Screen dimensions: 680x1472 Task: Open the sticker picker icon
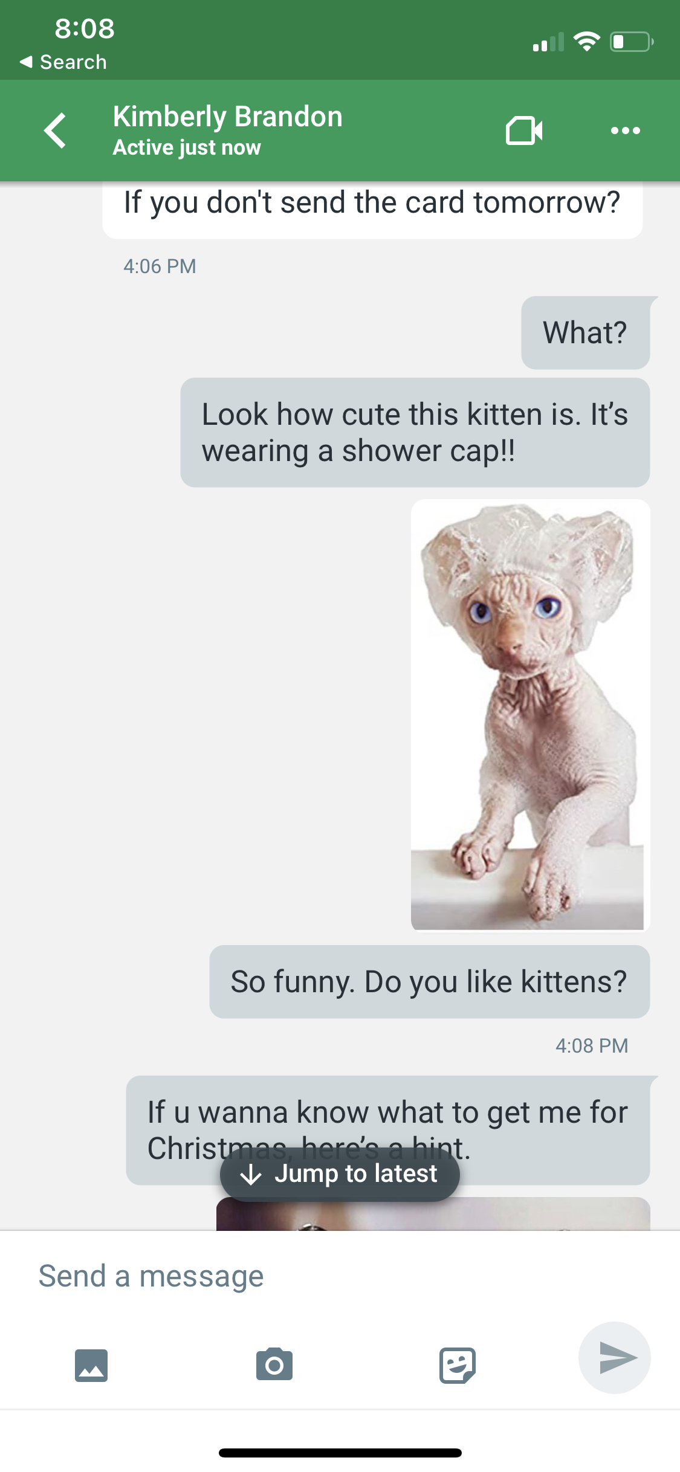(457, 1365)
